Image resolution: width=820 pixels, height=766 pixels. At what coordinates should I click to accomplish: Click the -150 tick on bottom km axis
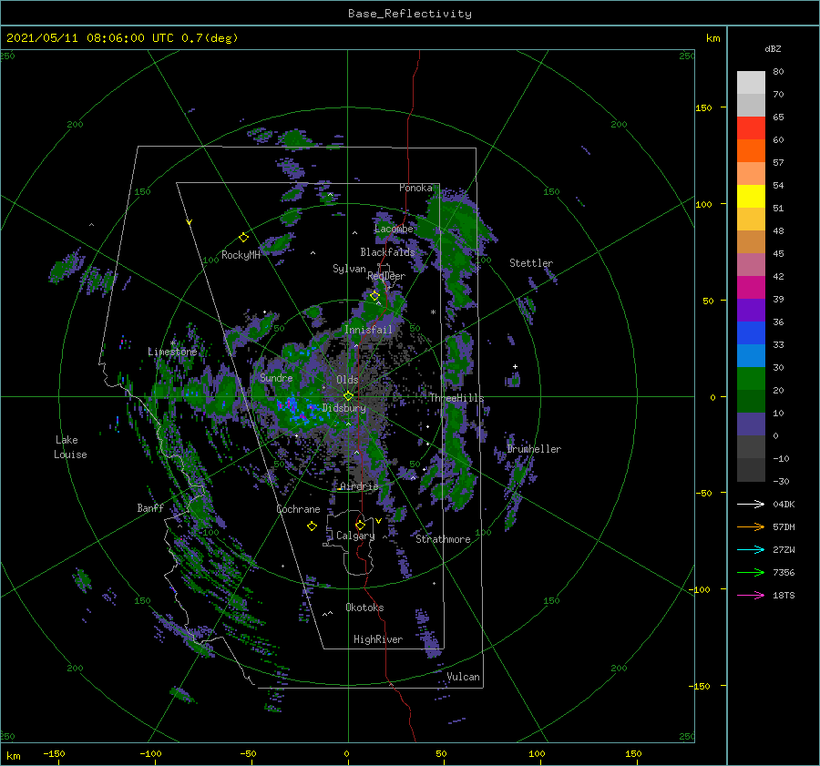point(54,754)
